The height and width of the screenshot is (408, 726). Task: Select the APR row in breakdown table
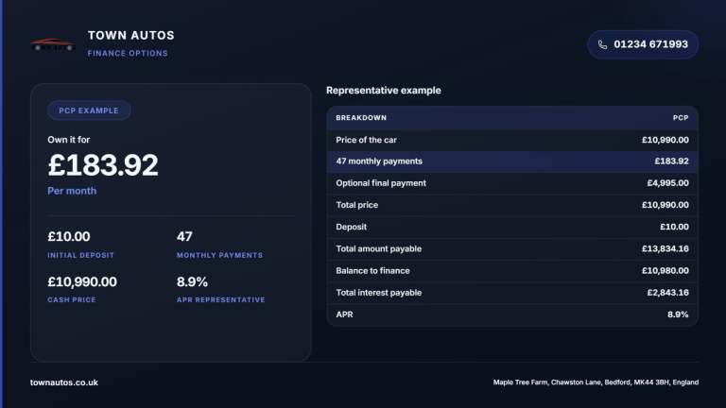[x=512, y=314]
